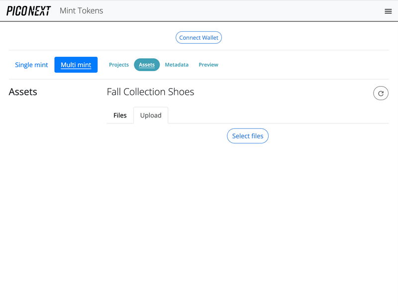Switch to Single mint mode
The height and width of the screenshot is (306, 398).
(x=31, y=65)
